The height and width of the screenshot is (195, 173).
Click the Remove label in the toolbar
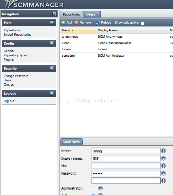tap(85, 22)
